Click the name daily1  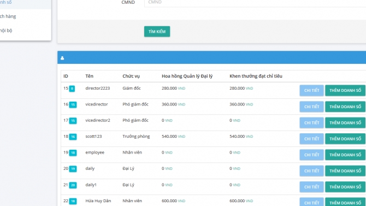[x=91, y=185]
